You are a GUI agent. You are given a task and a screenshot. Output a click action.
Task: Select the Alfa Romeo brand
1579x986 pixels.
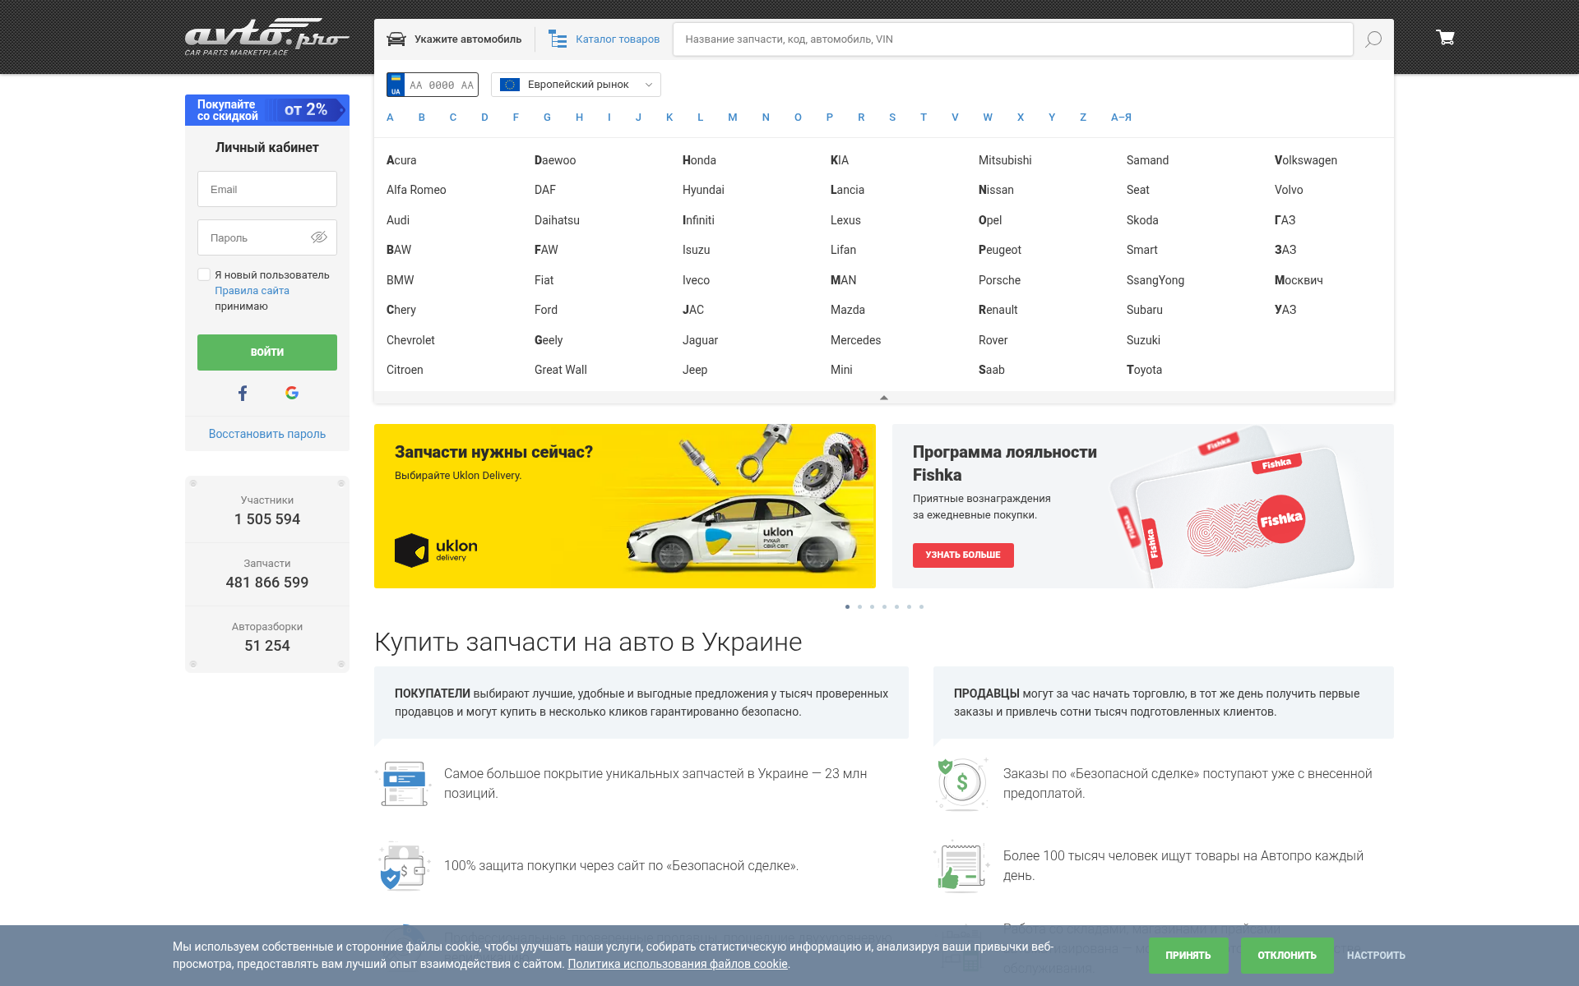pyautogui.click(x=416, y=190)
